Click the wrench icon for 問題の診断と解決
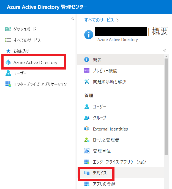 pyautogui.click(x=87, y=82)
